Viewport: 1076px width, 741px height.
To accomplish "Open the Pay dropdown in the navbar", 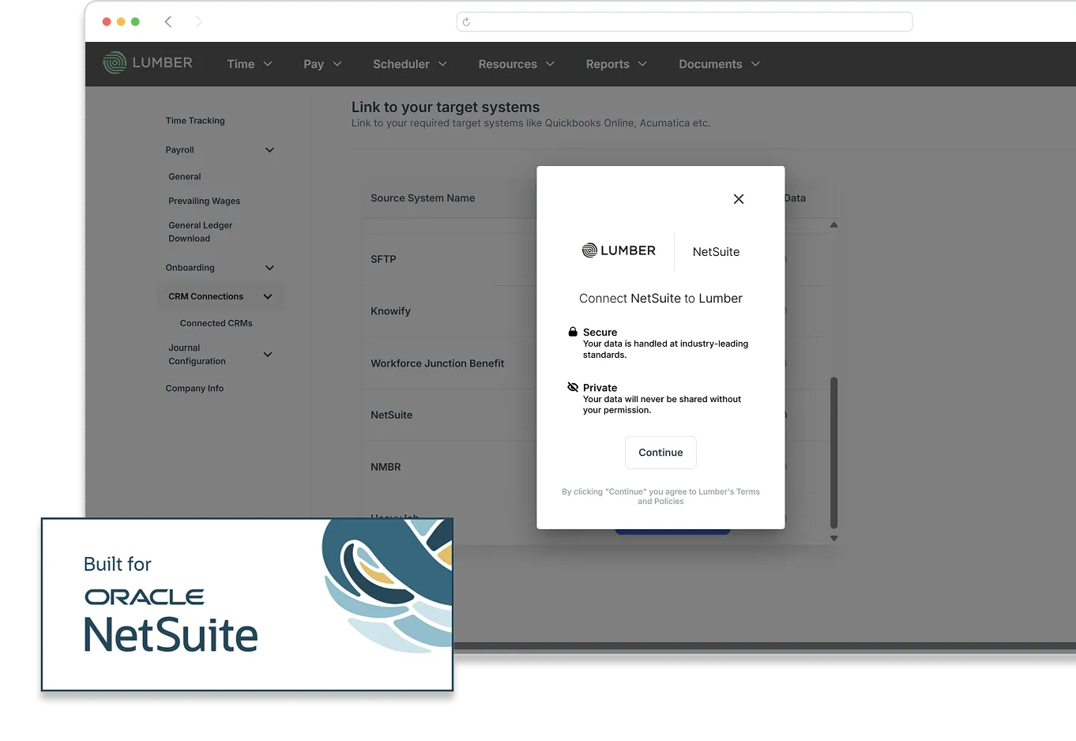I will 322,64.
